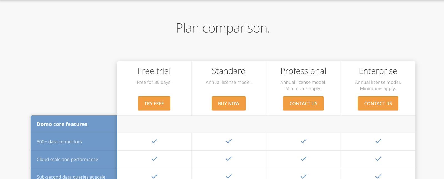Click CONTACT US under Enterprise plan

(378, 103)
